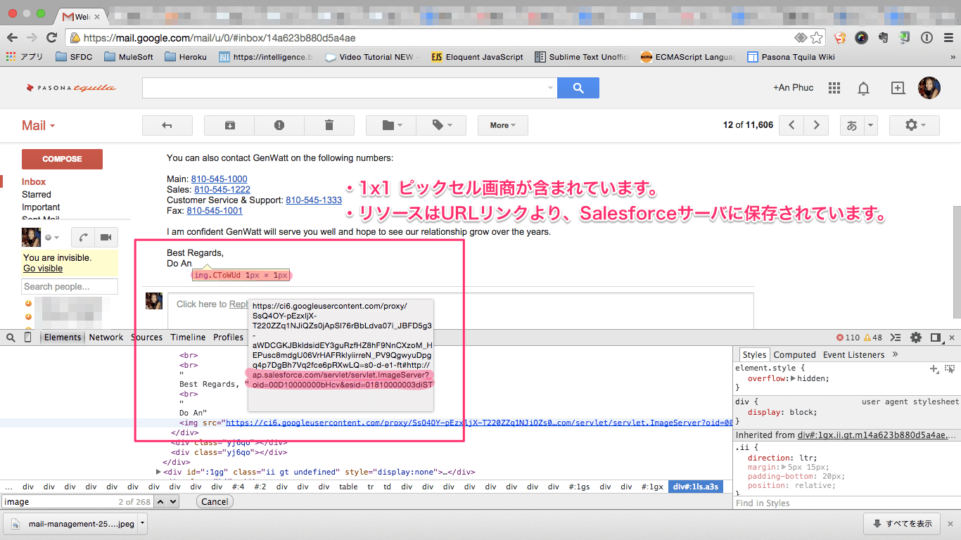The width and height of the screenshot is (961, 540).
Task: Open the Chrome hamburger menu
Action: point(947,38)
